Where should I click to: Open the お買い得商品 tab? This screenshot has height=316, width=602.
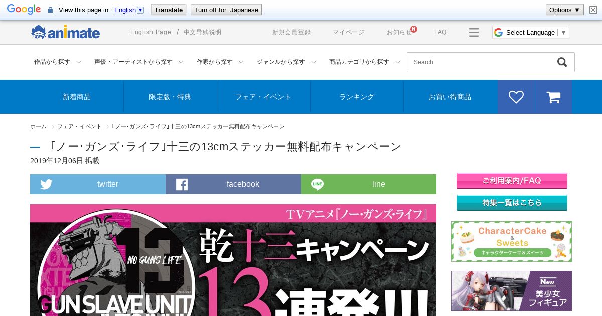click(x=450, y=97)
